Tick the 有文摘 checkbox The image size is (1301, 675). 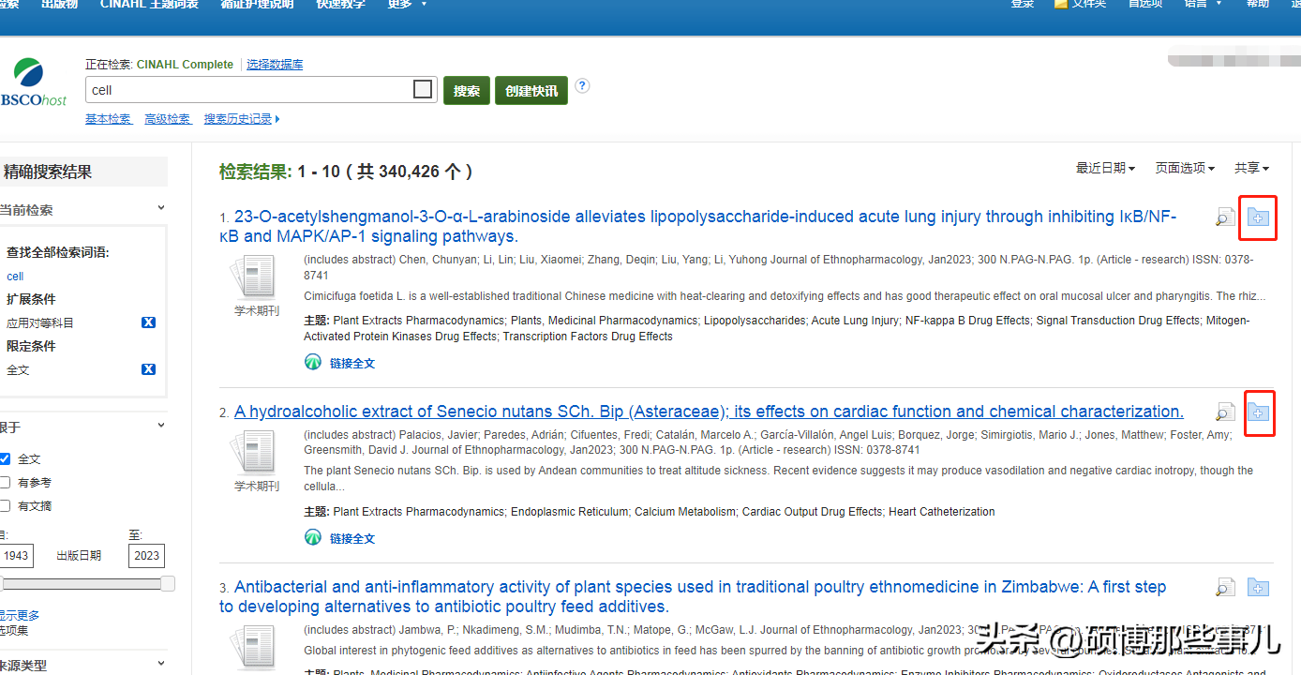[x=6, y=506]
